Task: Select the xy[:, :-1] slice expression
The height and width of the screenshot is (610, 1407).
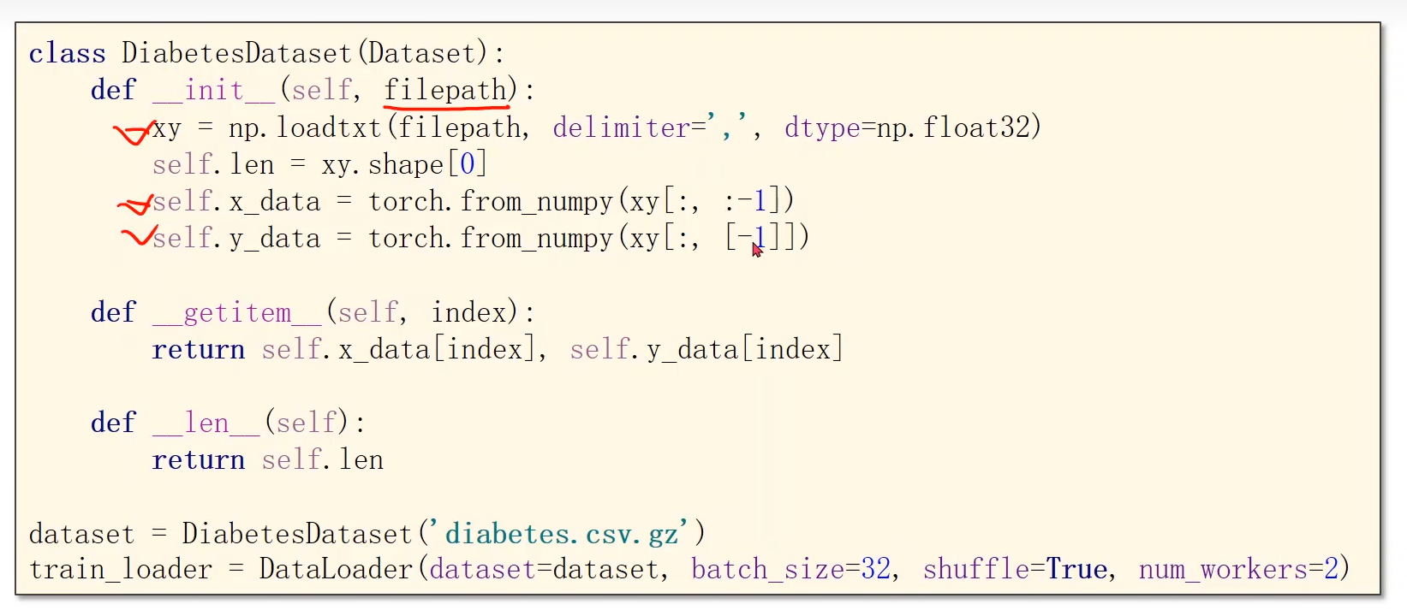Action: [x=705, y=202]
